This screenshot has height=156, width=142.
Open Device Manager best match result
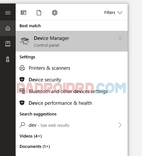(x=72, y=41)
